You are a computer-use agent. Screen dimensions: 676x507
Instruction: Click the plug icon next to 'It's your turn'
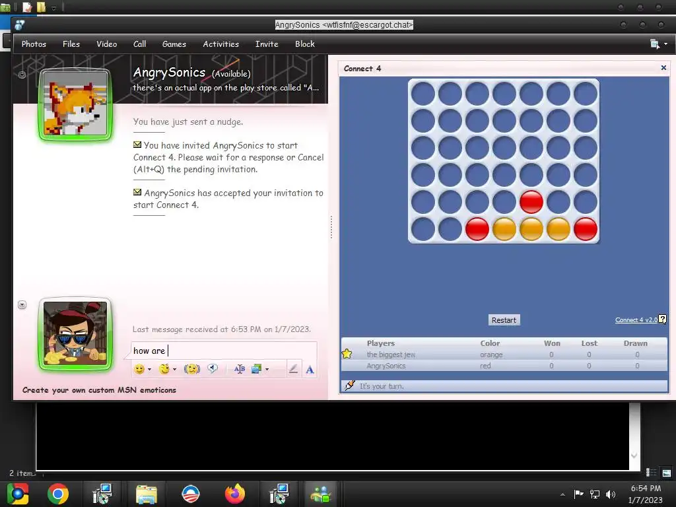click(350, 386)
